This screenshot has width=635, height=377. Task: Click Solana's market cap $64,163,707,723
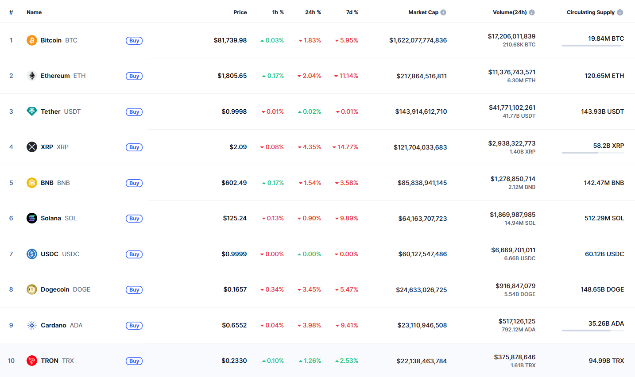coord(422,219)
